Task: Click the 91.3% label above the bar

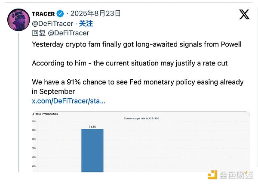Action: [92, 127]
